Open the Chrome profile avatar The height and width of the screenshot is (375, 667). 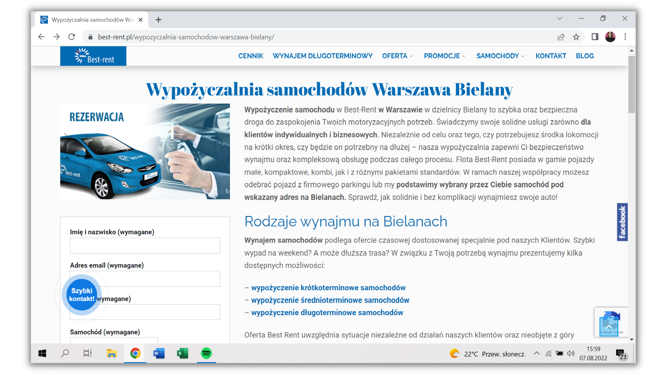click(610, 37)
